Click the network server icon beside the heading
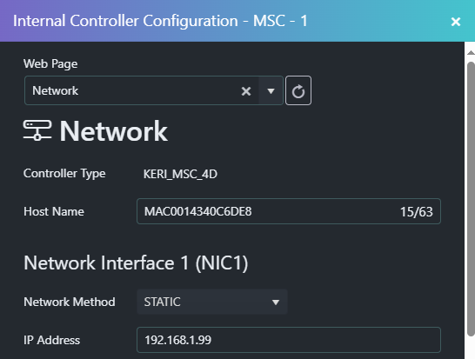Screen dimensions: 475x359 [x=37, y=130]
